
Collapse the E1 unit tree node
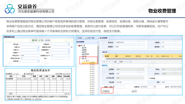tap(85, 61)
